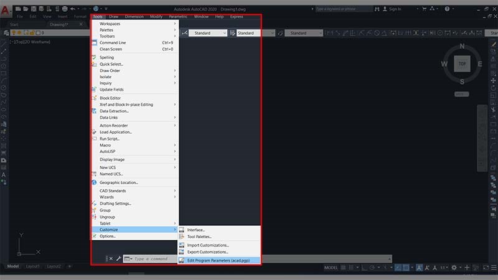The height and width of the screenshot is (280, 498).
Task: Select the Aligned dimension tool
Action: coord(337,33)
